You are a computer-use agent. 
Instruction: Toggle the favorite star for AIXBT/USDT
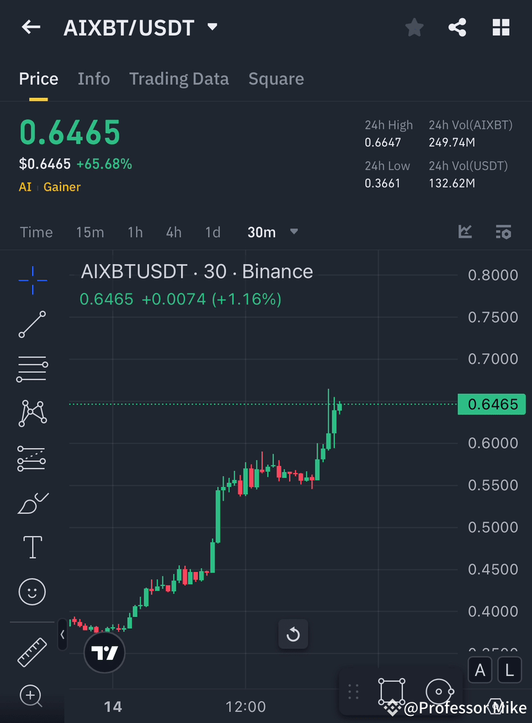pos(414,27)
